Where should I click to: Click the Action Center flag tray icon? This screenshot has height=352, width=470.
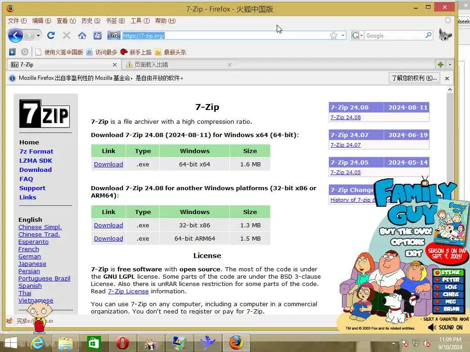pos(405,343)
